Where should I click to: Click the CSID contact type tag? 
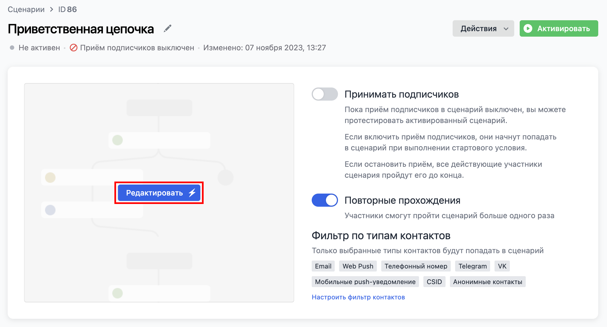coord(434,282)
